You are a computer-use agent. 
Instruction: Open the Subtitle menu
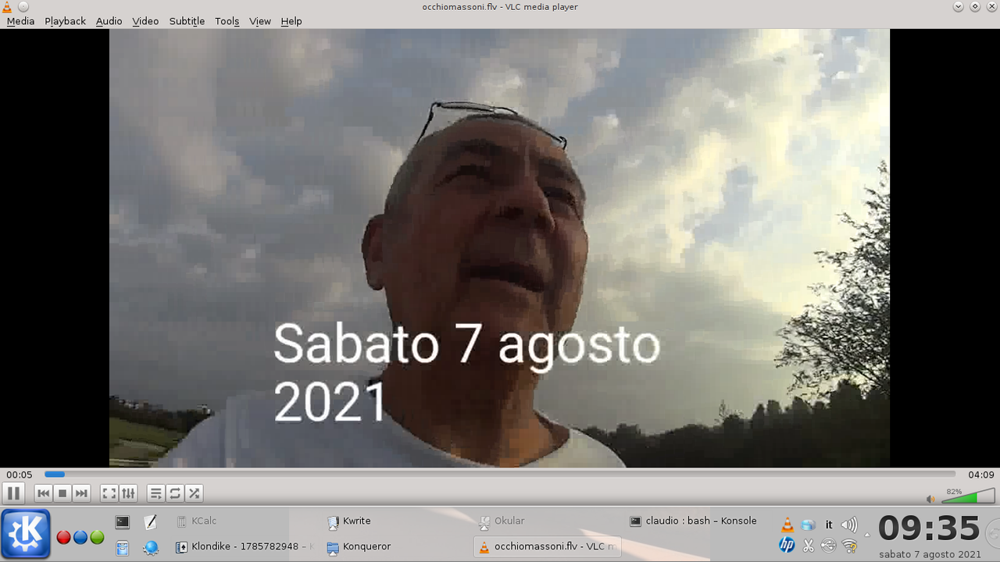point(187,21)
